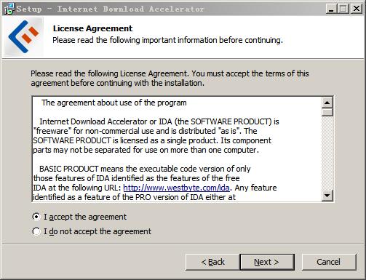Click the license scrollbar up arrow

pos(327,103)
